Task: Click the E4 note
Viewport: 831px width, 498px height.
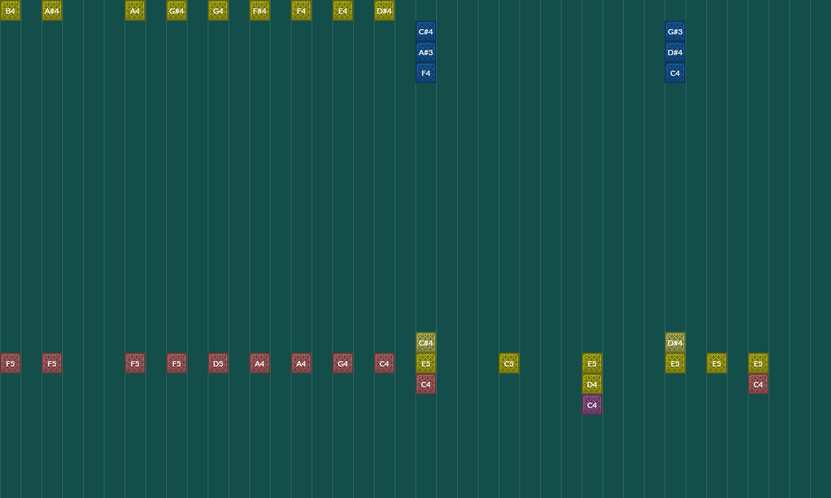Action: coord(343,10)
